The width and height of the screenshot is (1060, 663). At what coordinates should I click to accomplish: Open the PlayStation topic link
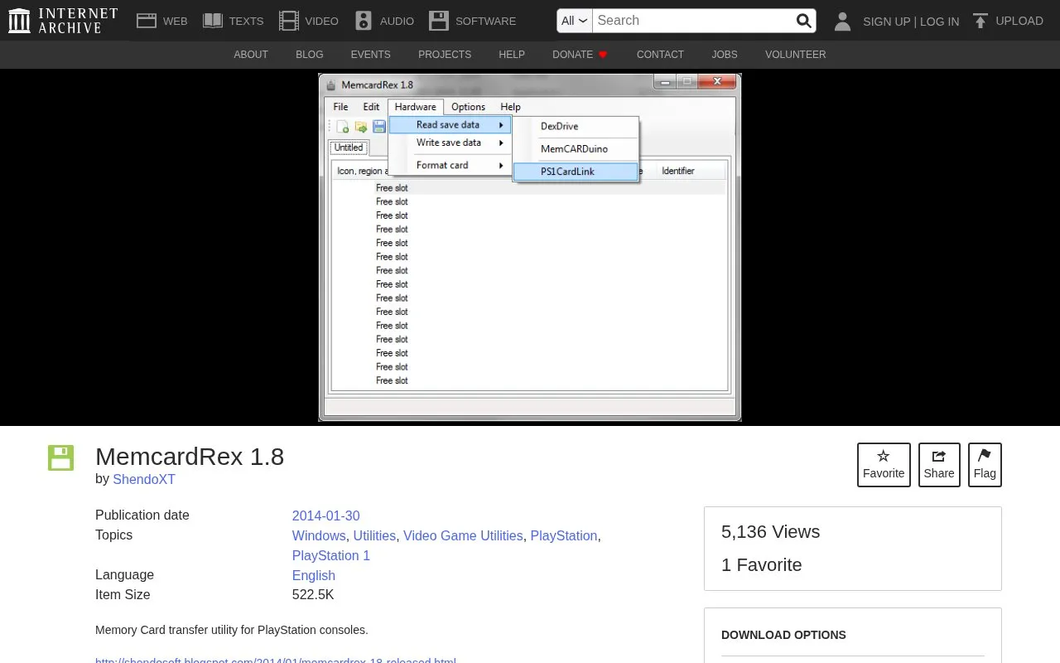tap(564, 535)
